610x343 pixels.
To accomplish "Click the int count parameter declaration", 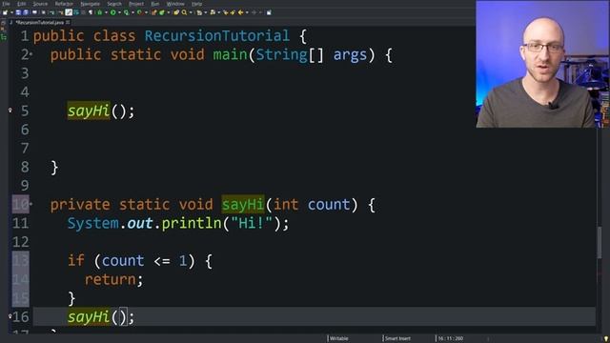I will (312, 204).
